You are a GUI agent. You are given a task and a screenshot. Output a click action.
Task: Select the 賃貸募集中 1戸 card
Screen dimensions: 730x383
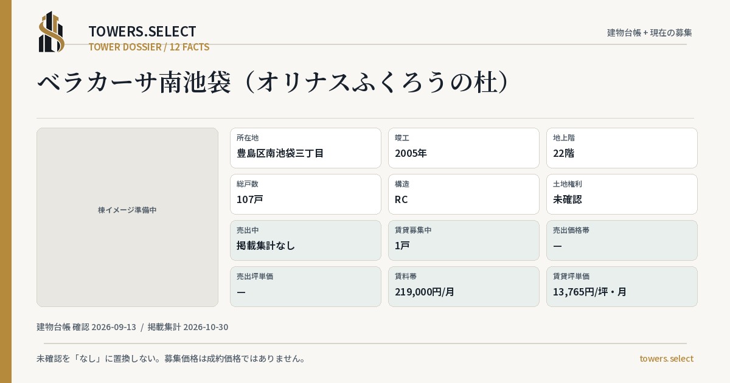(464, 240)
